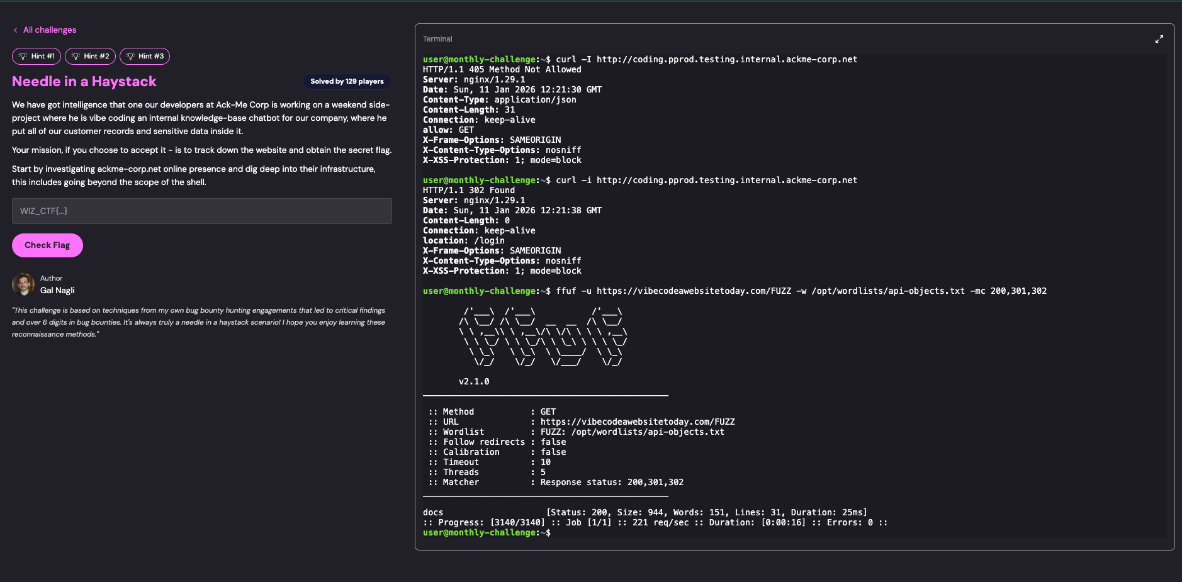The height and width of the screenshot is (582, 1182).
Task: Reveal Hint #1
Action: point(36,56)
